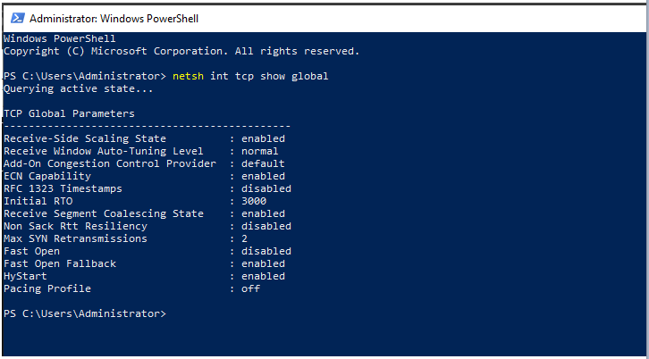The width and height of the screenshot is (649, 359).
Task: Click 'Receive Segment Coalescing State' label
Action: click(104, 213)
